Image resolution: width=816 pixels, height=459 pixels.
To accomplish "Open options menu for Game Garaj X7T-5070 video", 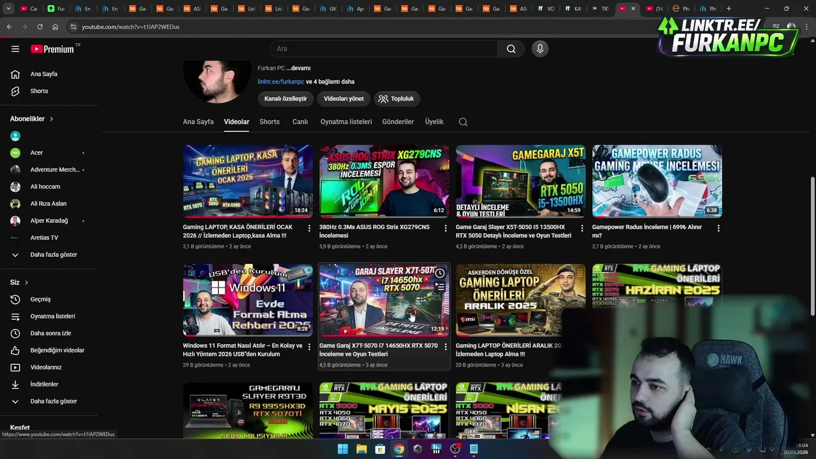I will pyautogui.click(x=446, y=347).
